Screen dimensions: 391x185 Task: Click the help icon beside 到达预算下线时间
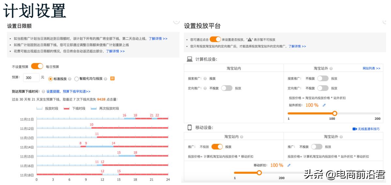(x=43, y=92)
